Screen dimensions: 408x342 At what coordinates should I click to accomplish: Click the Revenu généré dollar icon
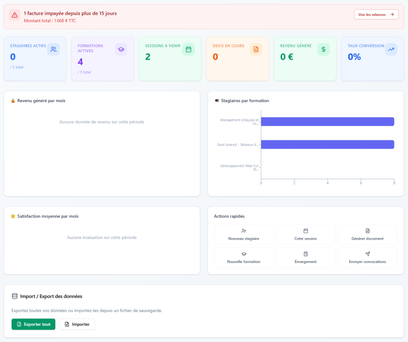point(324,49)
